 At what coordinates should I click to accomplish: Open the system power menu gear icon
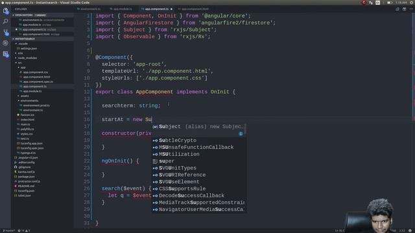click(x=412, y=3)
